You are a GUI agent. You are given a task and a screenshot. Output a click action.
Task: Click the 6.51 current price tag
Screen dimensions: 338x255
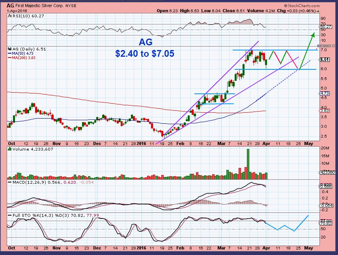(325, 60)
